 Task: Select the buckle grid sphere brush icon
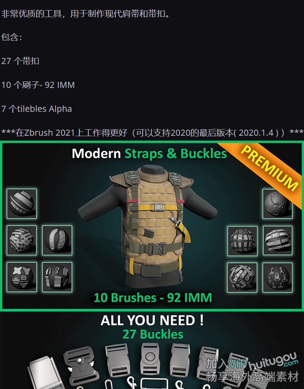coord(242,241)
